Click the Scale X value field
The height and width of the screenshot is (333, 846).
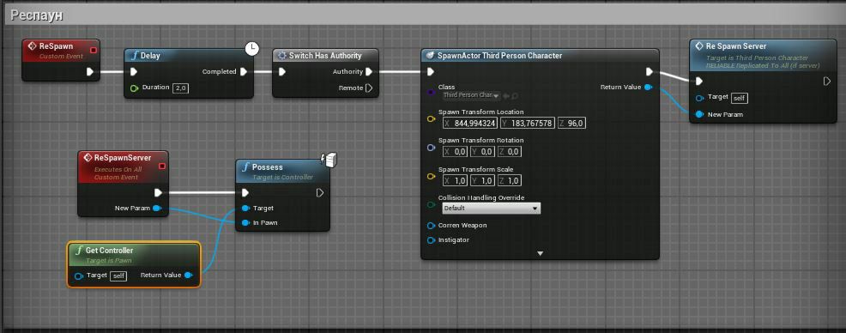coord(455,181)
